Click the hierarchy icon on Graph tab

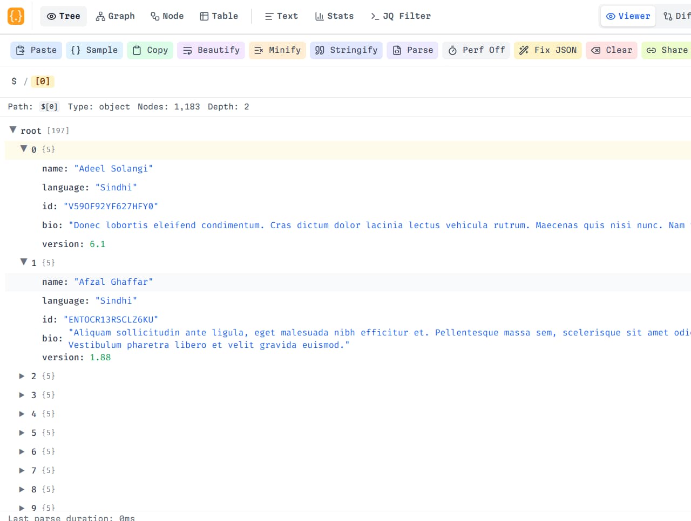pos(100,17)
